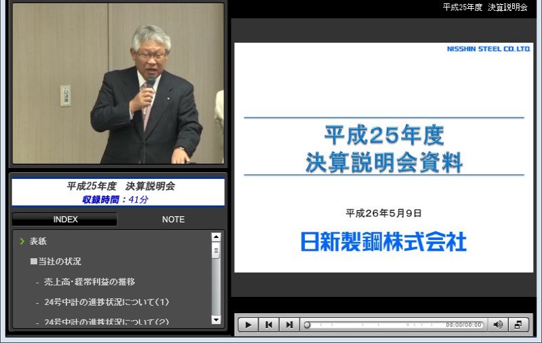Open the NOTE tab
This screenshot has width=542, height=343.
173,219
